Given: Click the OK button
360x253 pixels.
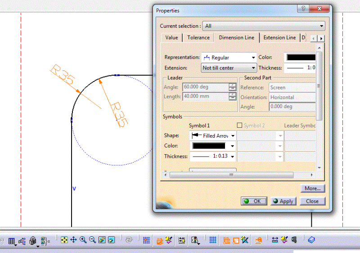Looking at the screenshot, I should pyautogui.click(x=254, y=201).
